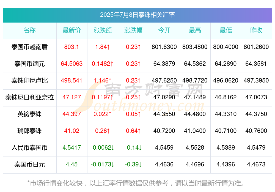Screen dimensions: 275x192
Task: Select the row name 瑞郎泰铢
Action: (x=29, y=131)
